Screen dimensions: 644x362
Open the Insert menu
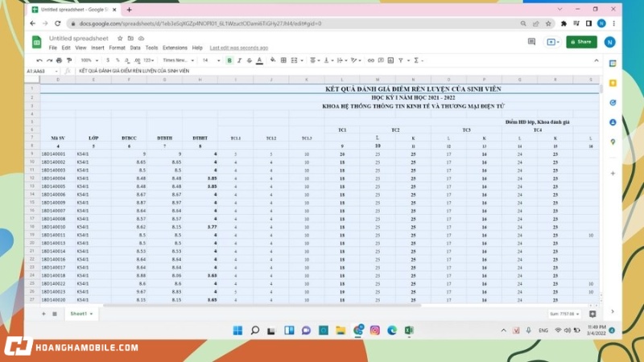click(97, 47)
